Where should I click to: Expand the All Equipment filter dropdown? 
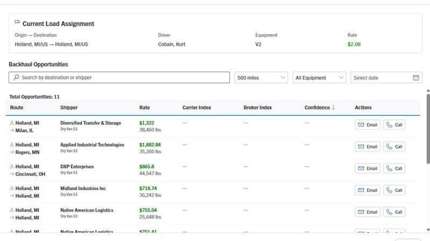click(x=319, y=78)
